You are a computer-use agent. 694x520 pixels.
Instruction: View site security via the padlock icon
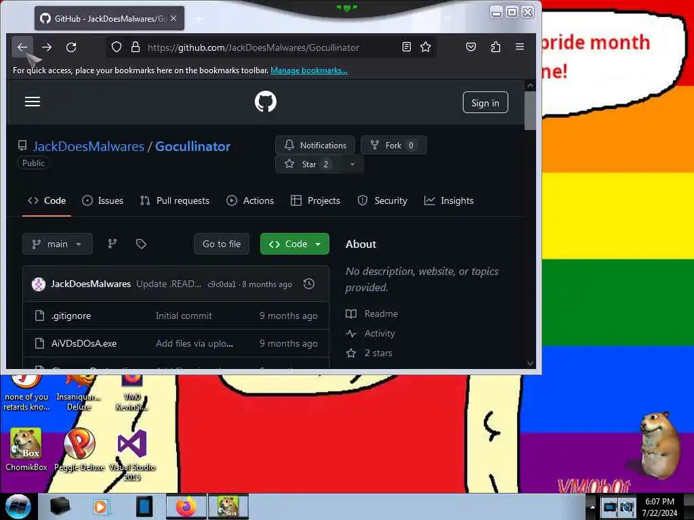136,47
